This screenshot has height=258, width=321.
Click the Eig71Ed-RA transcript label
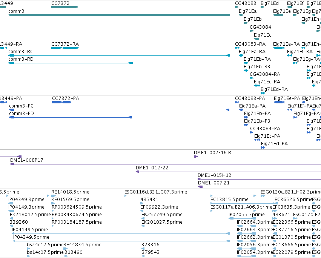(x=274, y=89)
